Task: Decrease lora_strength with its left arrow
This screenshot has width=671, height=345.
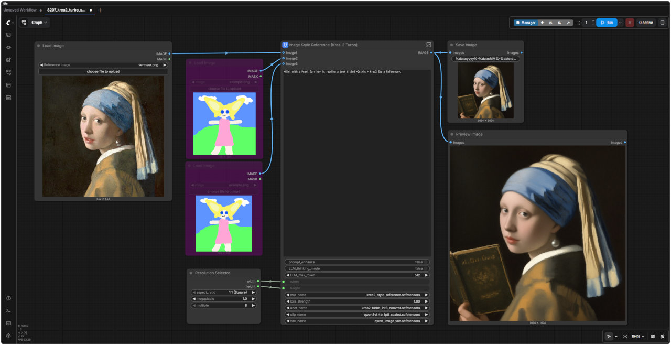Action: (288, 301)
